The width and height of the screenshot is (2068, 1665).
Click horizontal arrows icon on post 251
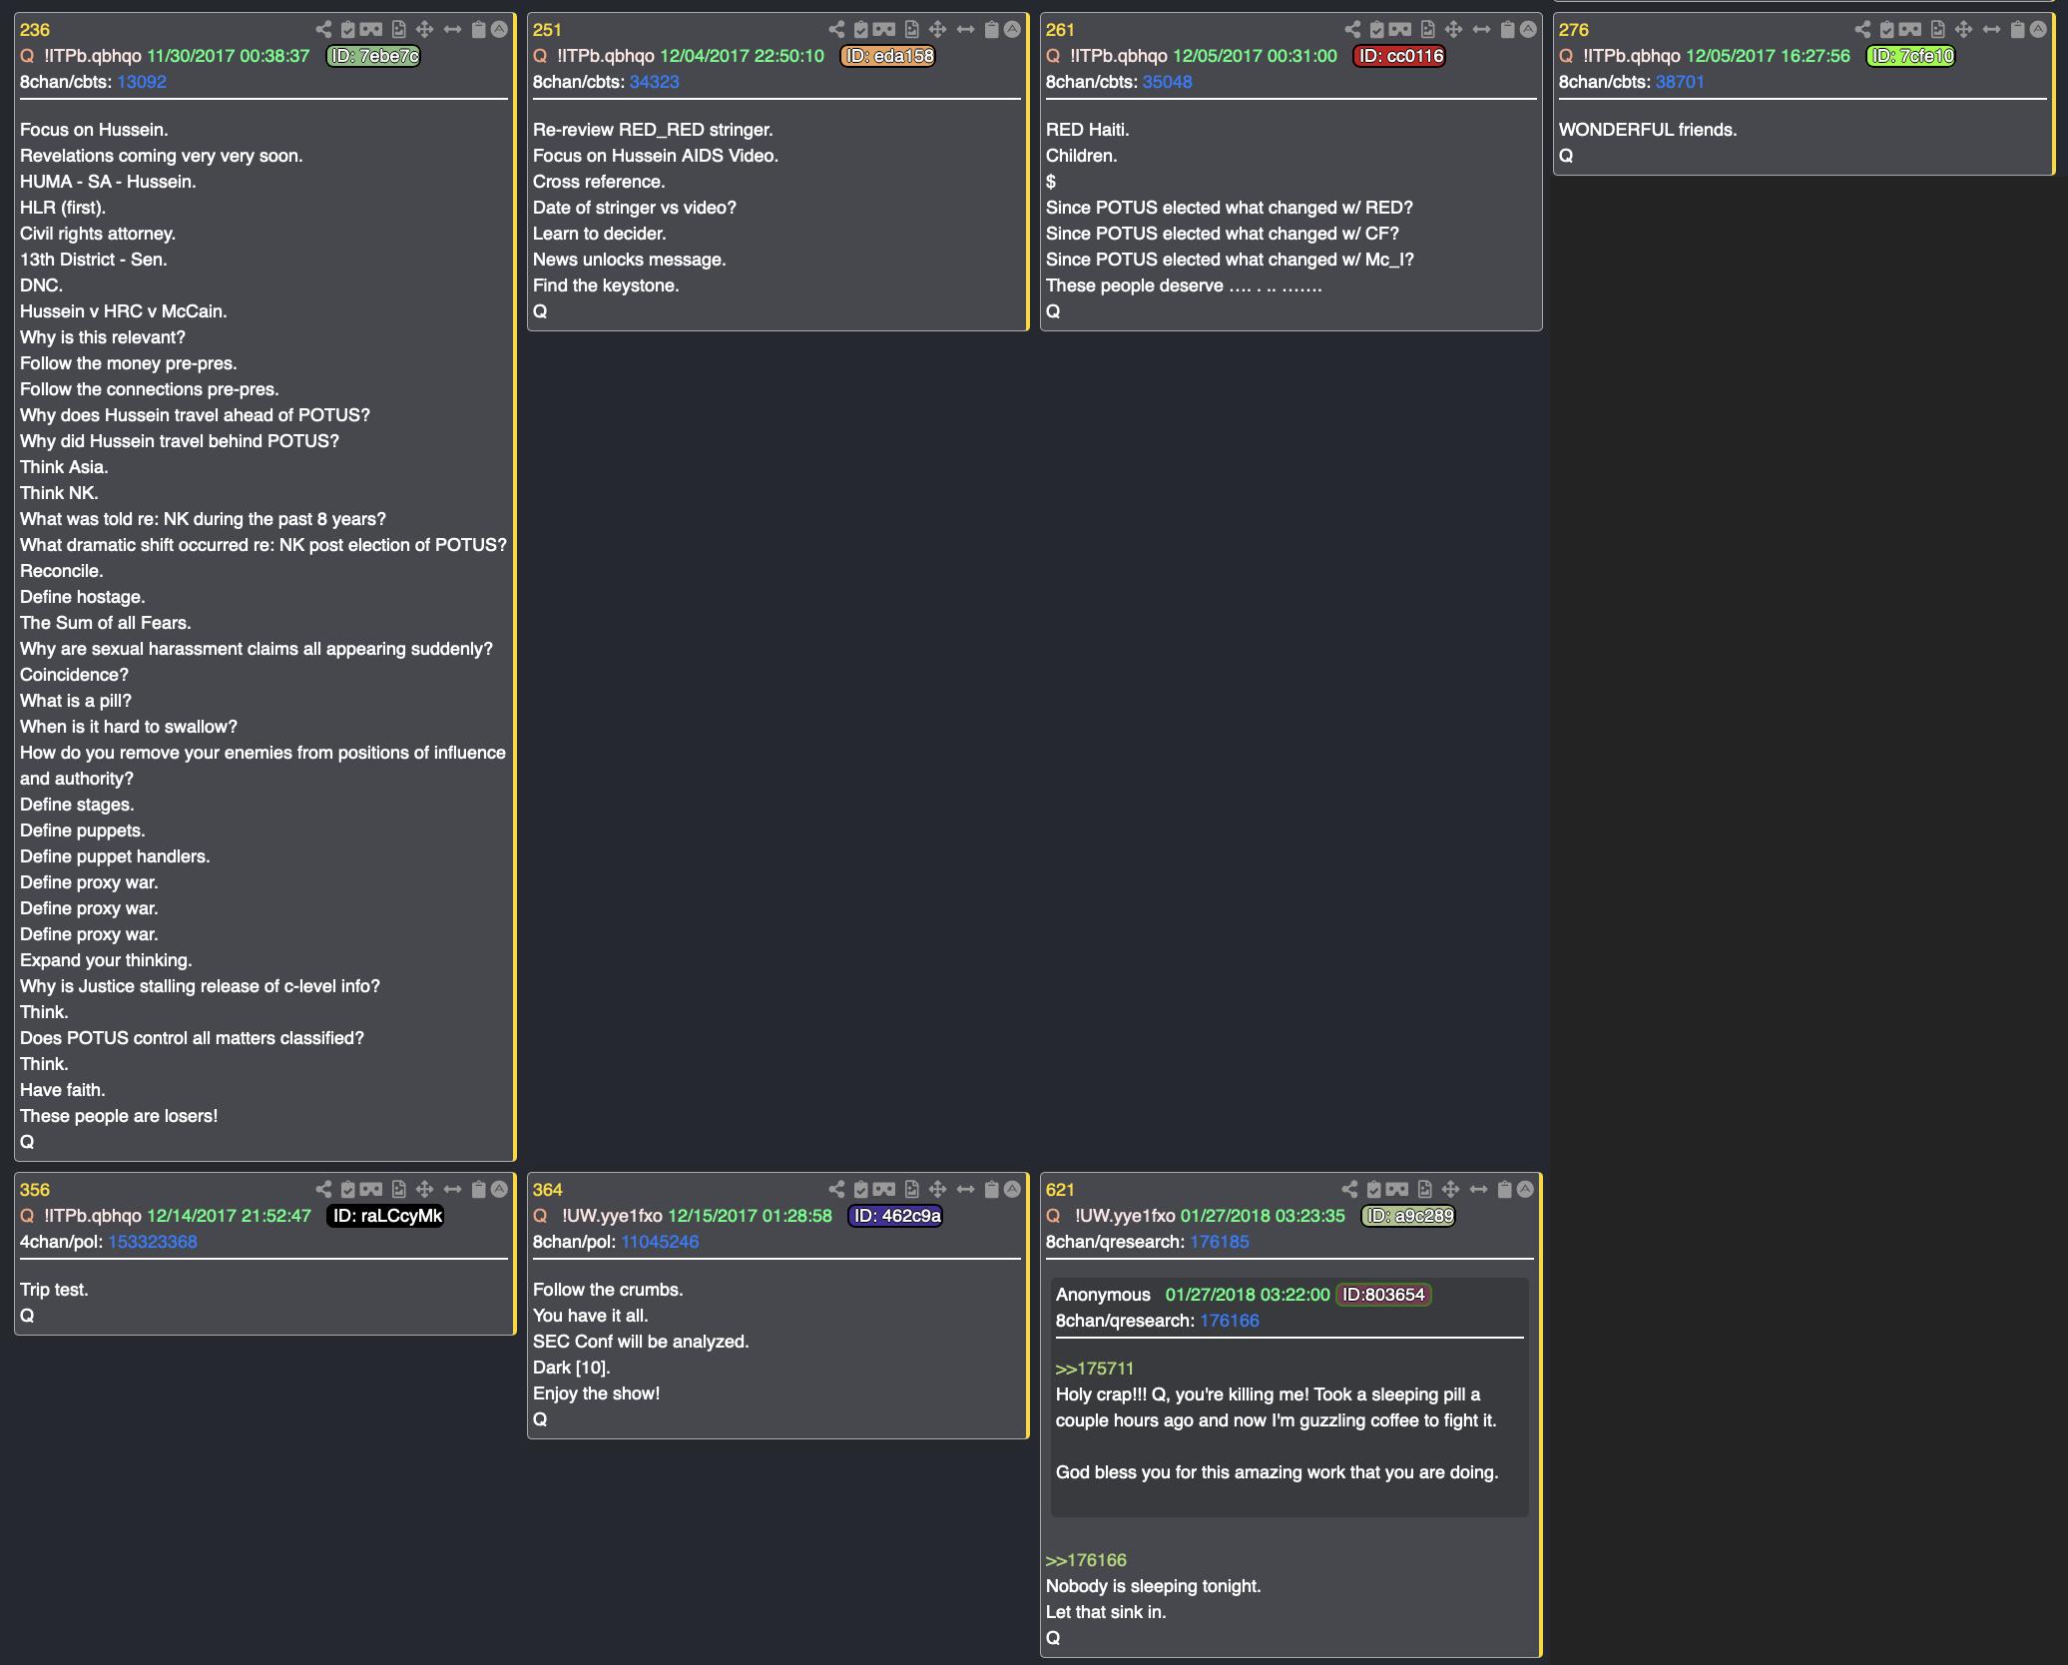tap(966, 29)
